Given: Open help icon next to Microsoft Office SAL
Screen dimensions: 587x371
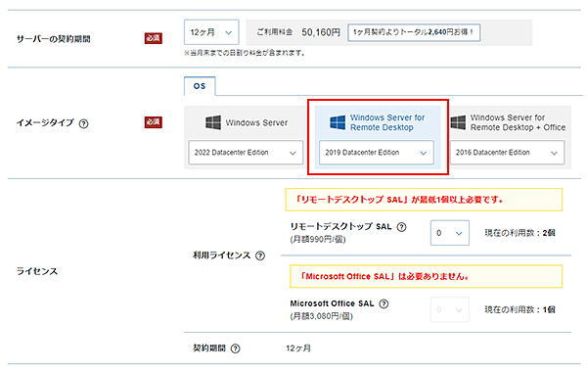Looking at the screenshot, I should (x=384, y=303).
